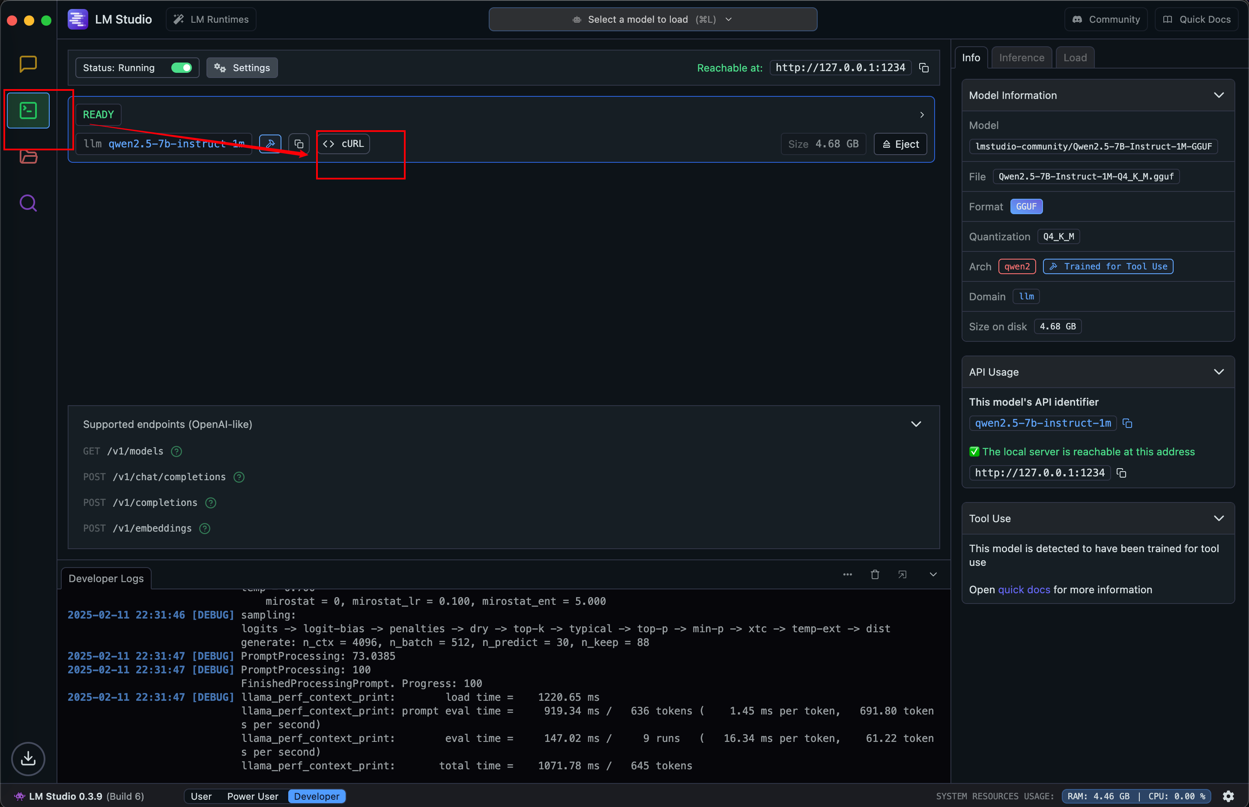Switch to the Load tab
The width and height of the screenshot is (1249, 807).
(1075, 58)
